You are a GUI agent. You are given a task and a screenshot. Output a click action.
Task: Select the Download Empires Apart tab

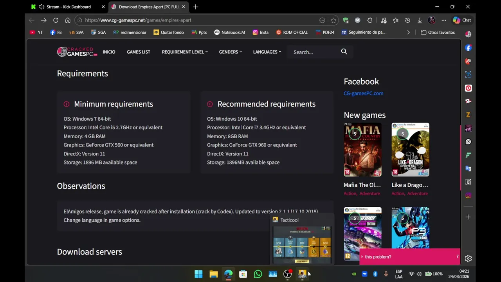pos(149,7)
